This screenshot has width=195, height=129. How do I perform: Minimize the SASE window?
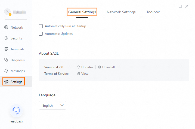click(x=174, y=6)
